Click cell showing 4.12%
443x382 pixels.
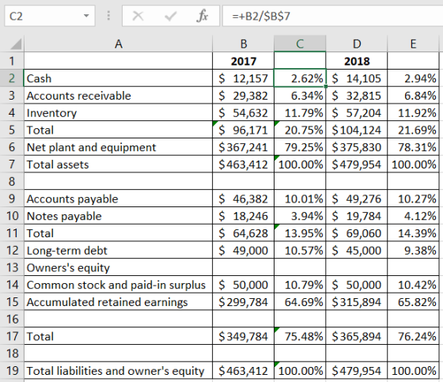(413, 216)
